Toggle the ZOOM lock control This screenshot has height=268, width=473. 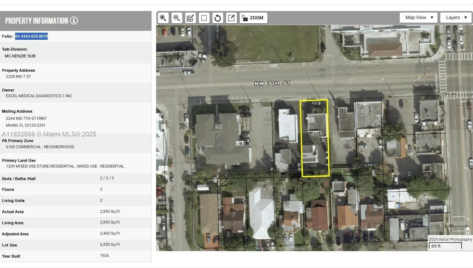[253, 18]
